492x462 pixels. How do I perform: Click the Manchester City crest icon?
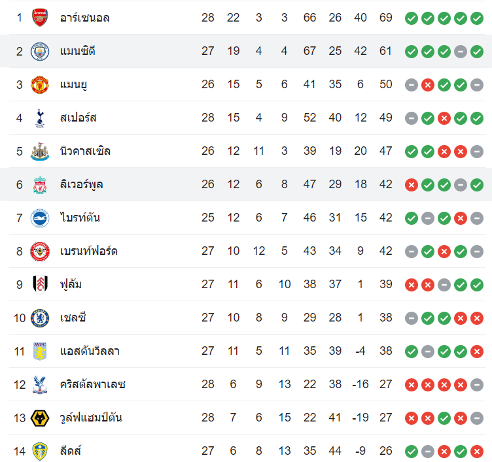40,51
